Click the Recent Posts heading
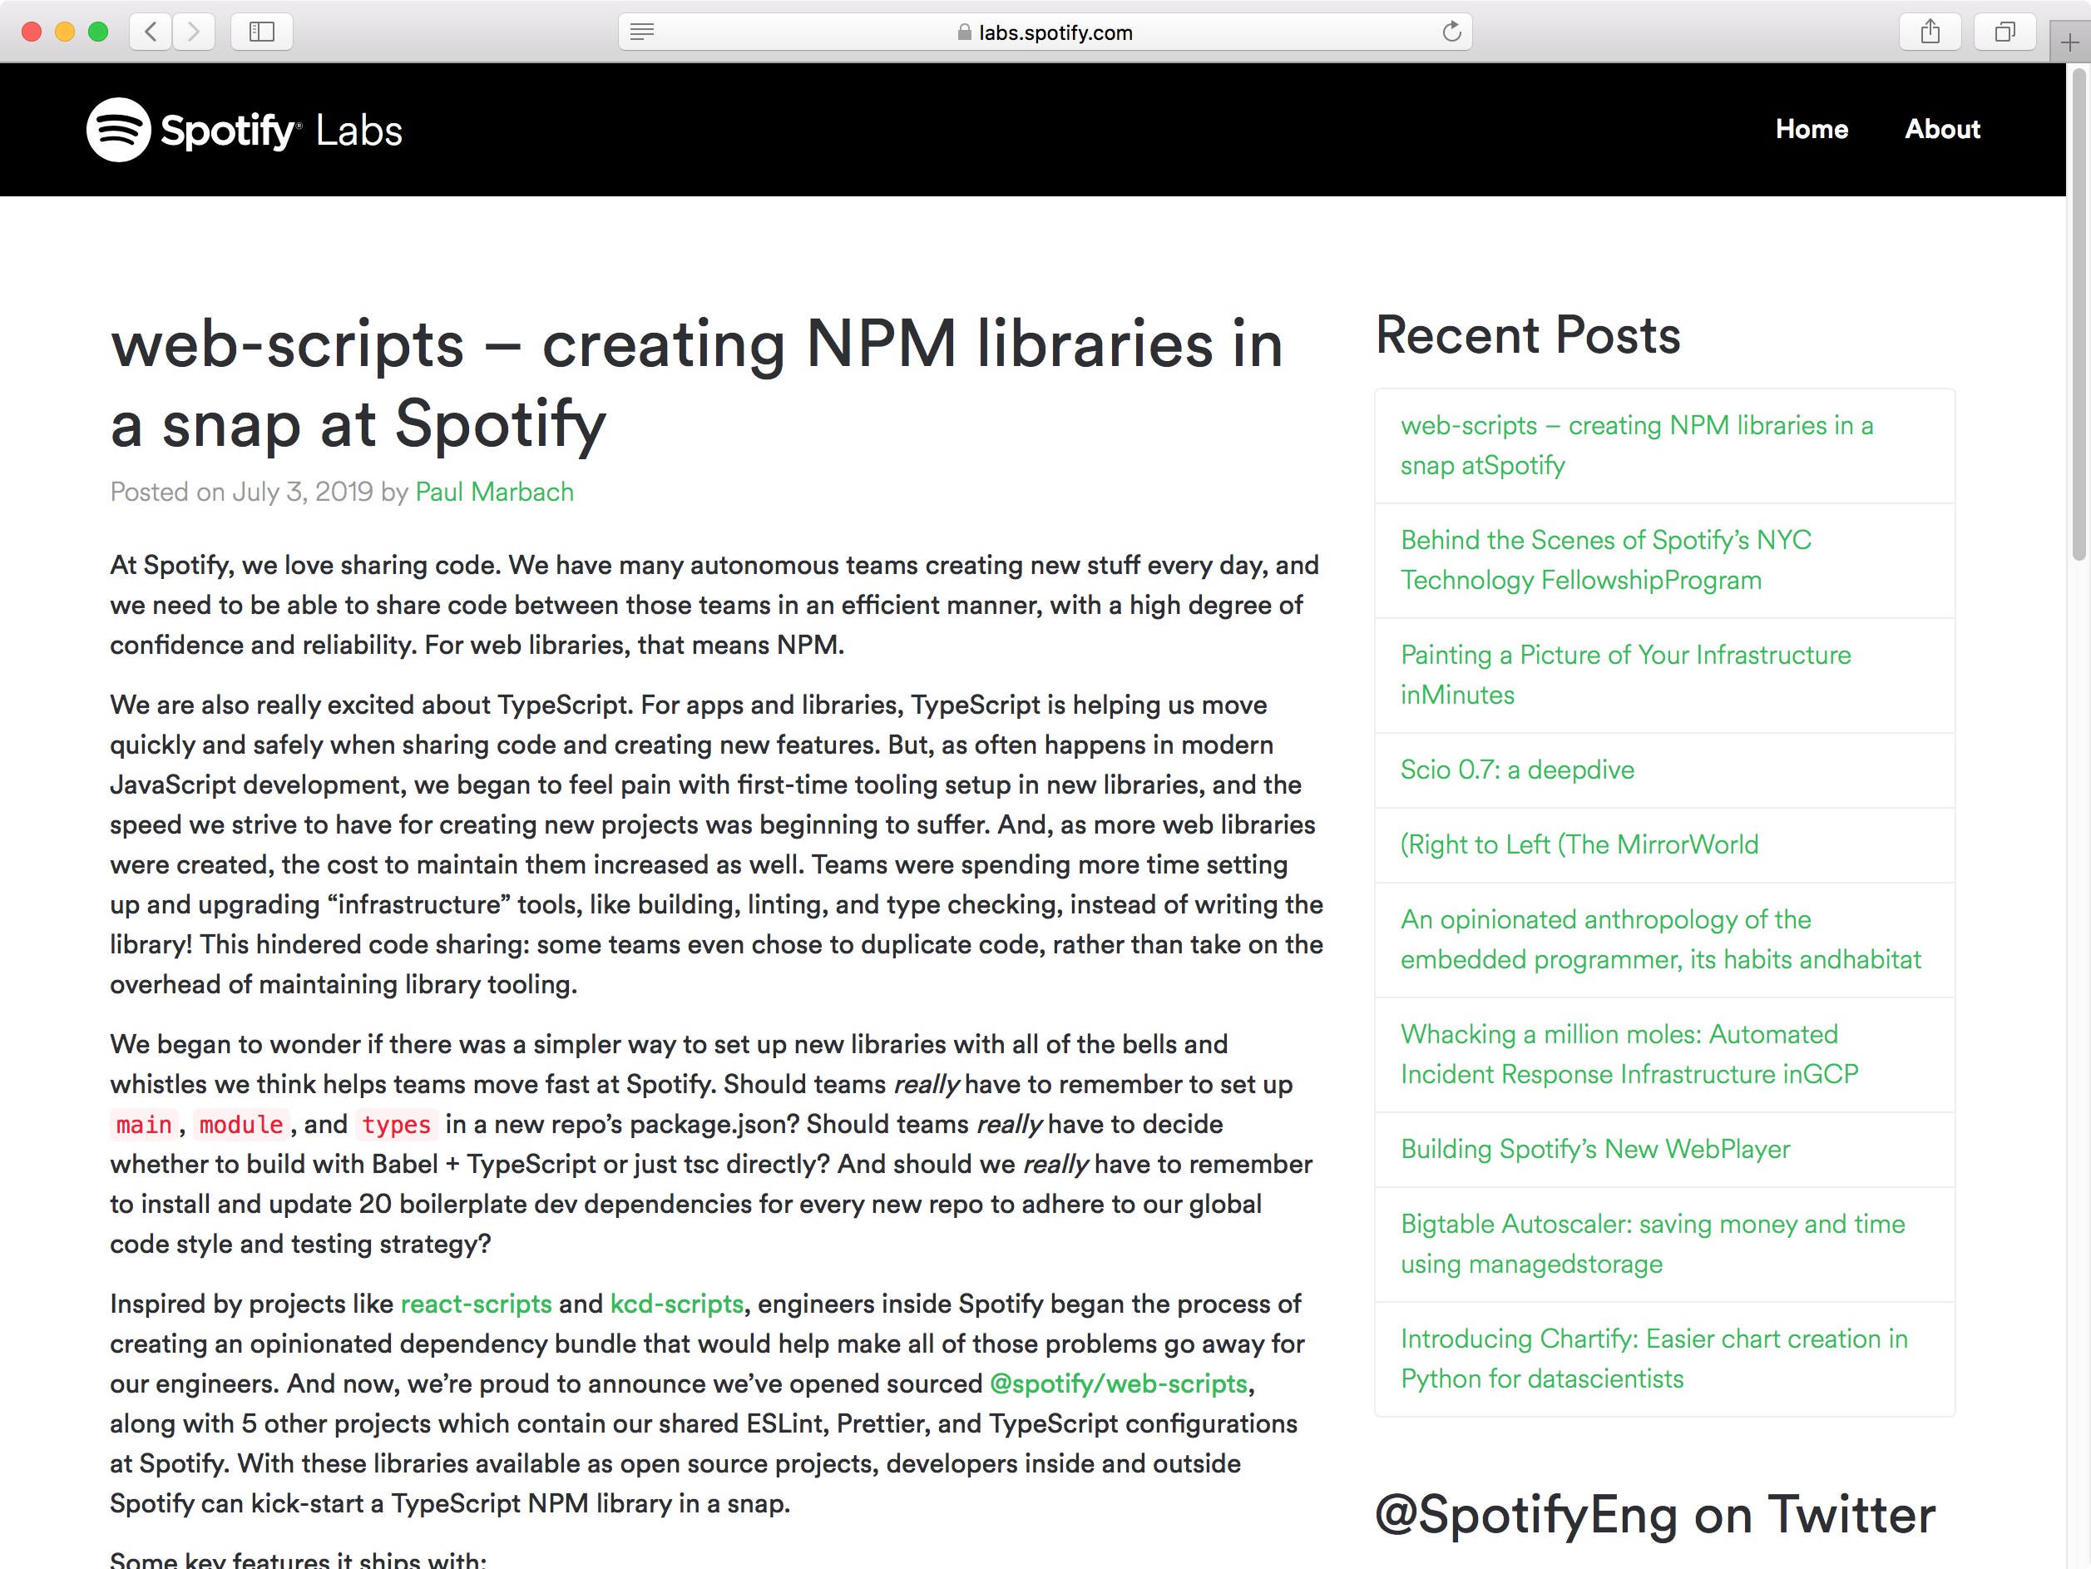 click(1528, 334)
